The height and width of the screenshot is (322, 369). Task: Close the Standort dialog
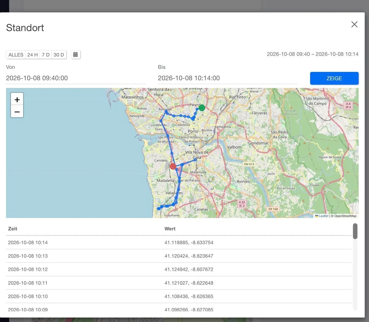coord(354,24)
